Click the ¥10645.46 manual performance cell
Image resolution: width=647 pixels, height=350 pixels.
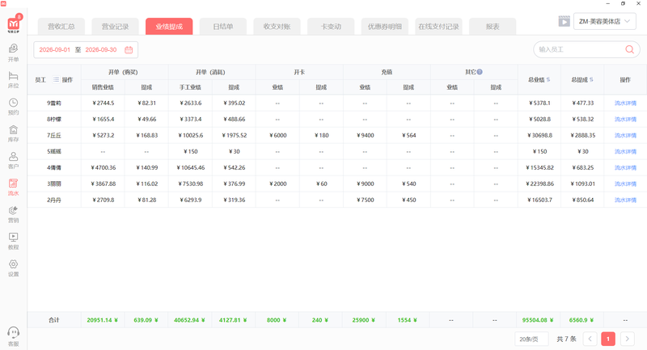pos(191,168)
